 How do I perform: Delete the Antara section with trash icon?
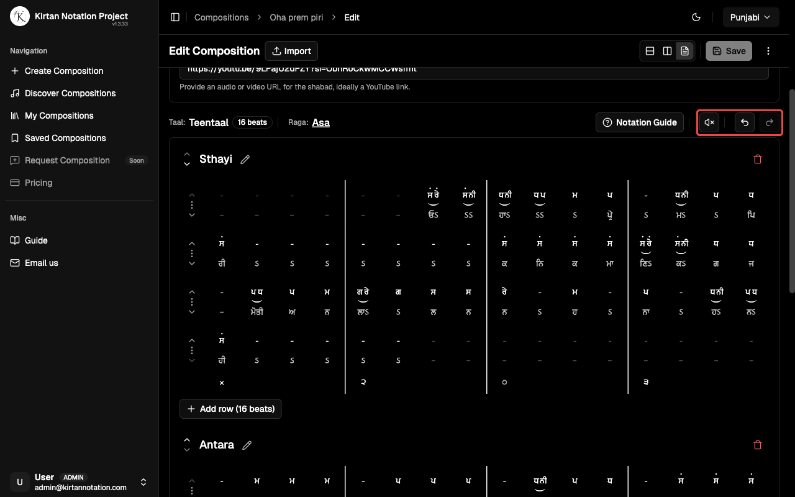click(757, 445)
